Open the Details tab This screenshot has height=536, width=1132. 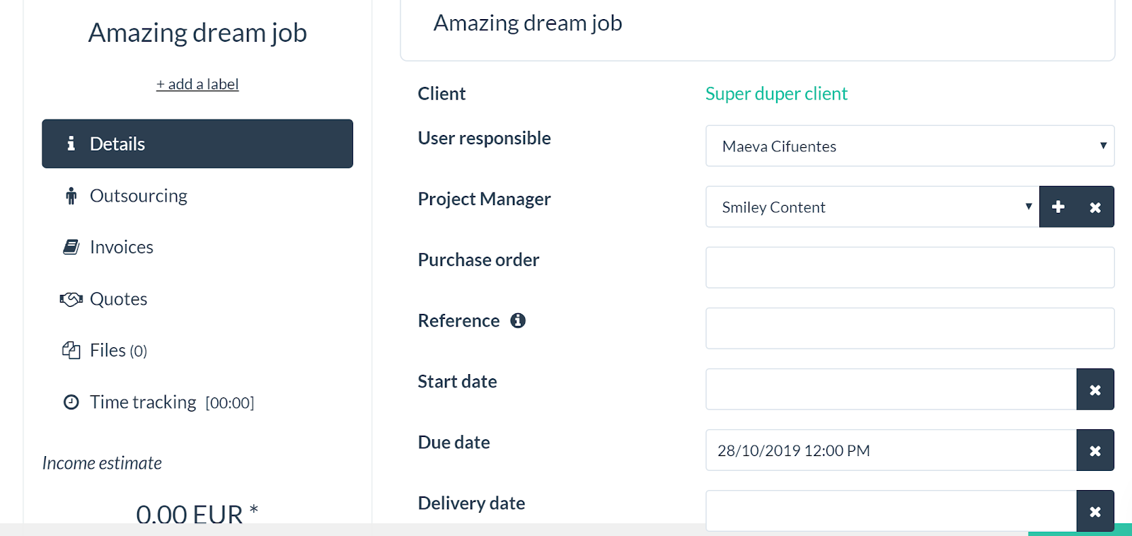tap(197, 144)
